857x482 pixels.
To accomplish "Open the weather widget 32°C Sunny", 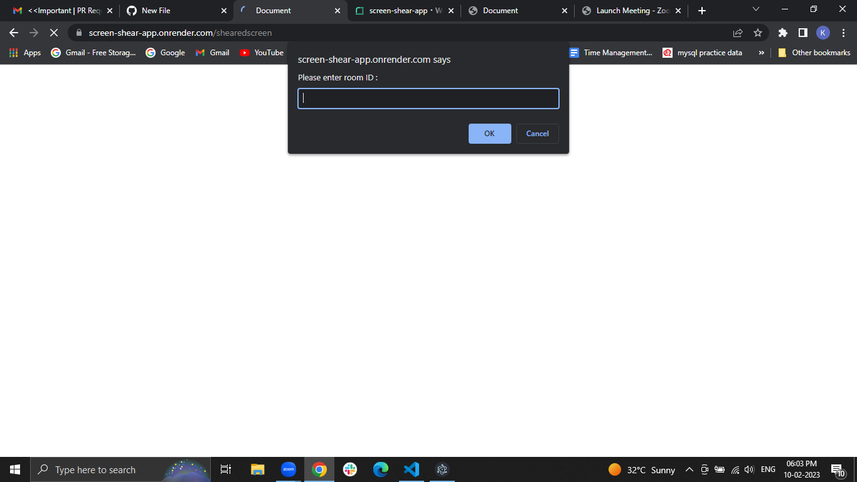I will point(642,469).
